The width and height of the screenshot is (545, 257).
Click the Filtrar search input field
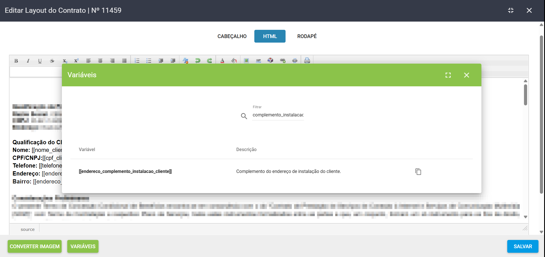pos(278,115)
